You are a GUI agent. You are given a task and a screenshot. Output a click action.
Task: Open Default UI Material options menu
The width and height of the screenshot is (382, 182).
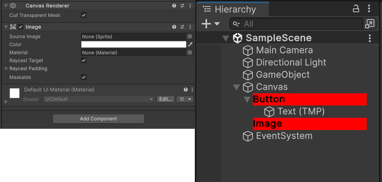[192, 89]
